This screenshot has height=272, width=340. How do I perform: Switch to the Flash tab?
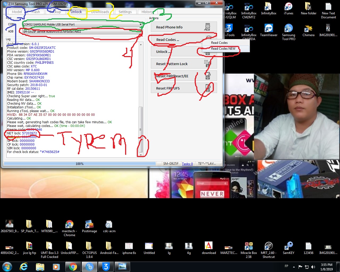(x=36, y=12)
